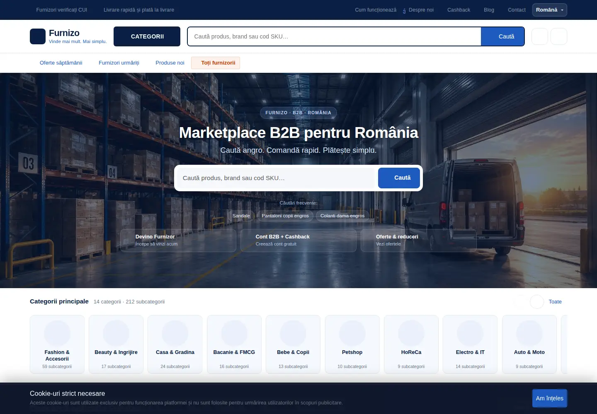This screenshot has height=414, width=597.
Task: Open the Oferte & reduceri card
Action: 419,241
